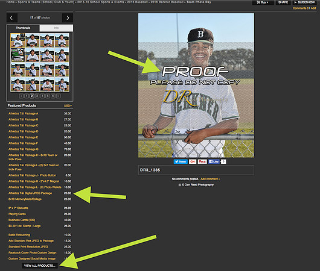Viewport: 320px width, 271px height.
Task: Open 2016 Baseball breadcrumb link
Action: (137, 2)
